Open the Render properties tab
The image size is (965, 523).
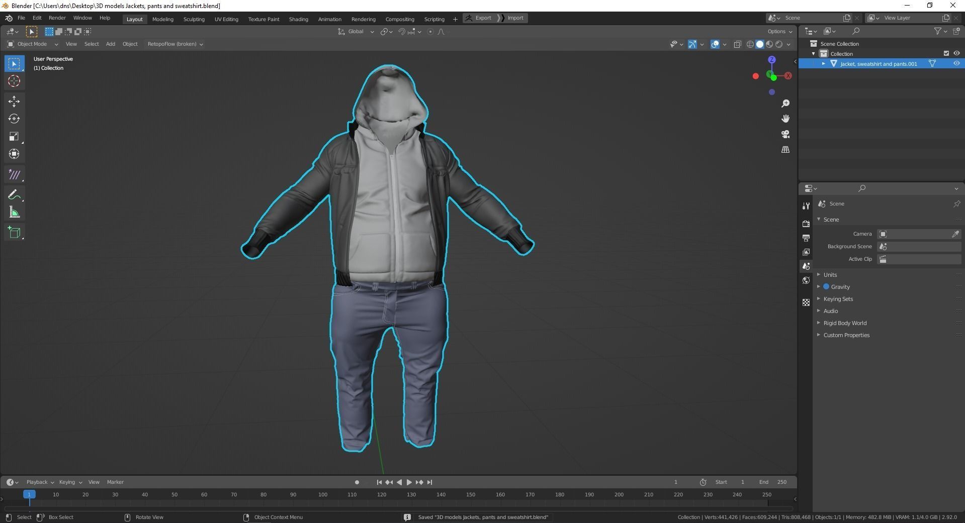coord(806,224)
